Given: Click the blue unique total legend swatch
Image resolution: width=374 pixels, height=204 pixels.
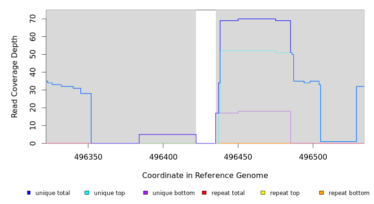Looking at the screenshot, I should [29, 193].
